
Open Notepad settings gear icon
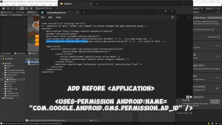click(172, 17)
